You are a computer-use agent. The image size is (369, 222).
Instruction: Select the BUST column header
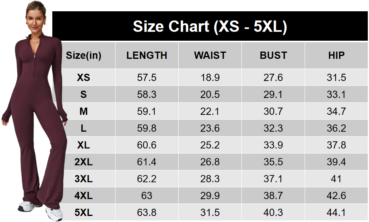273,56
